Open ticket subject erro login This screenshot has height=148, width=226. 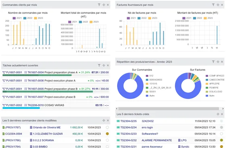point(147,127)
